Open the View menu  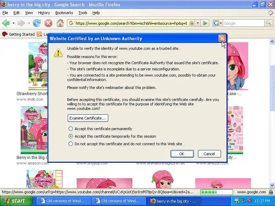coord(29,13)
